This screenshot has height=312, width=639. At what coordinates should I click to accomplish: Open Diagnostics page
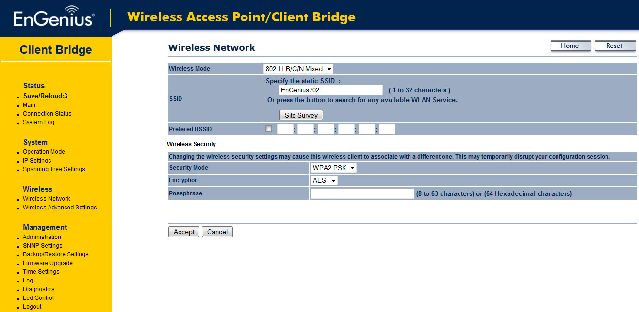click(x=39, y=289)
